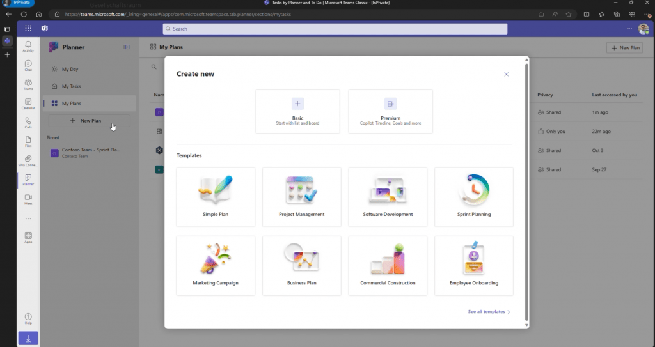
Task: Click the InPrivate indicator badge
Action: (17, 3)
